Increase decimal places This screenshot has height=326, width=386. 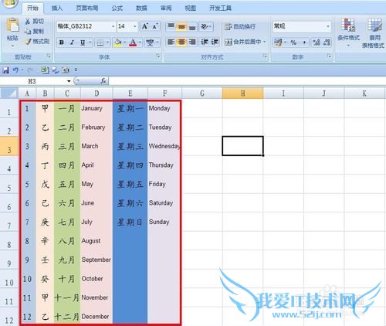pyautogui.click(x=317, y=42)
